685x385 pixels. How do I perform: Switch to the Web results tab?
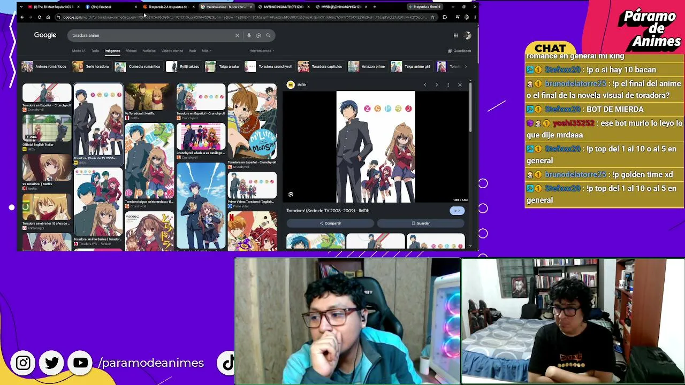point(192,51)
